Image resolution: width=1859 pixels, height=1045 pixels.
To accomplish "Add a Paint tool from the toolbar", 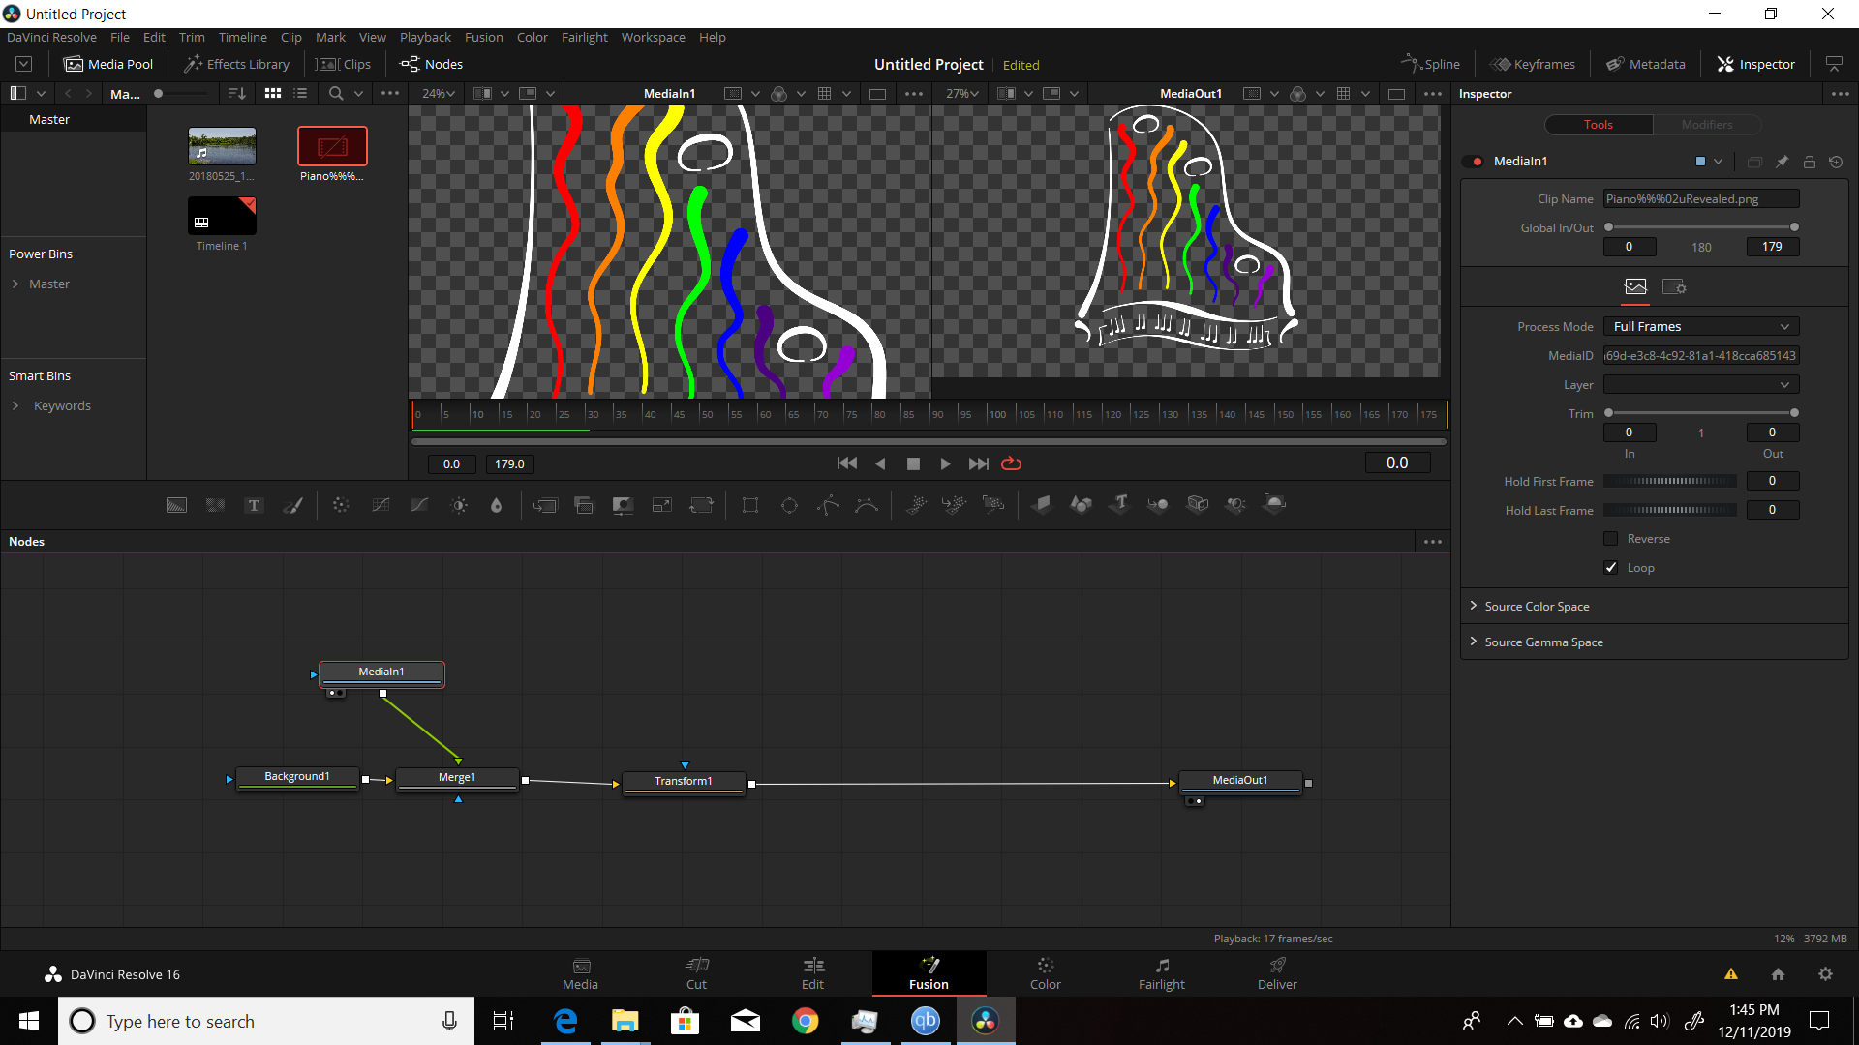I will 292,505.
